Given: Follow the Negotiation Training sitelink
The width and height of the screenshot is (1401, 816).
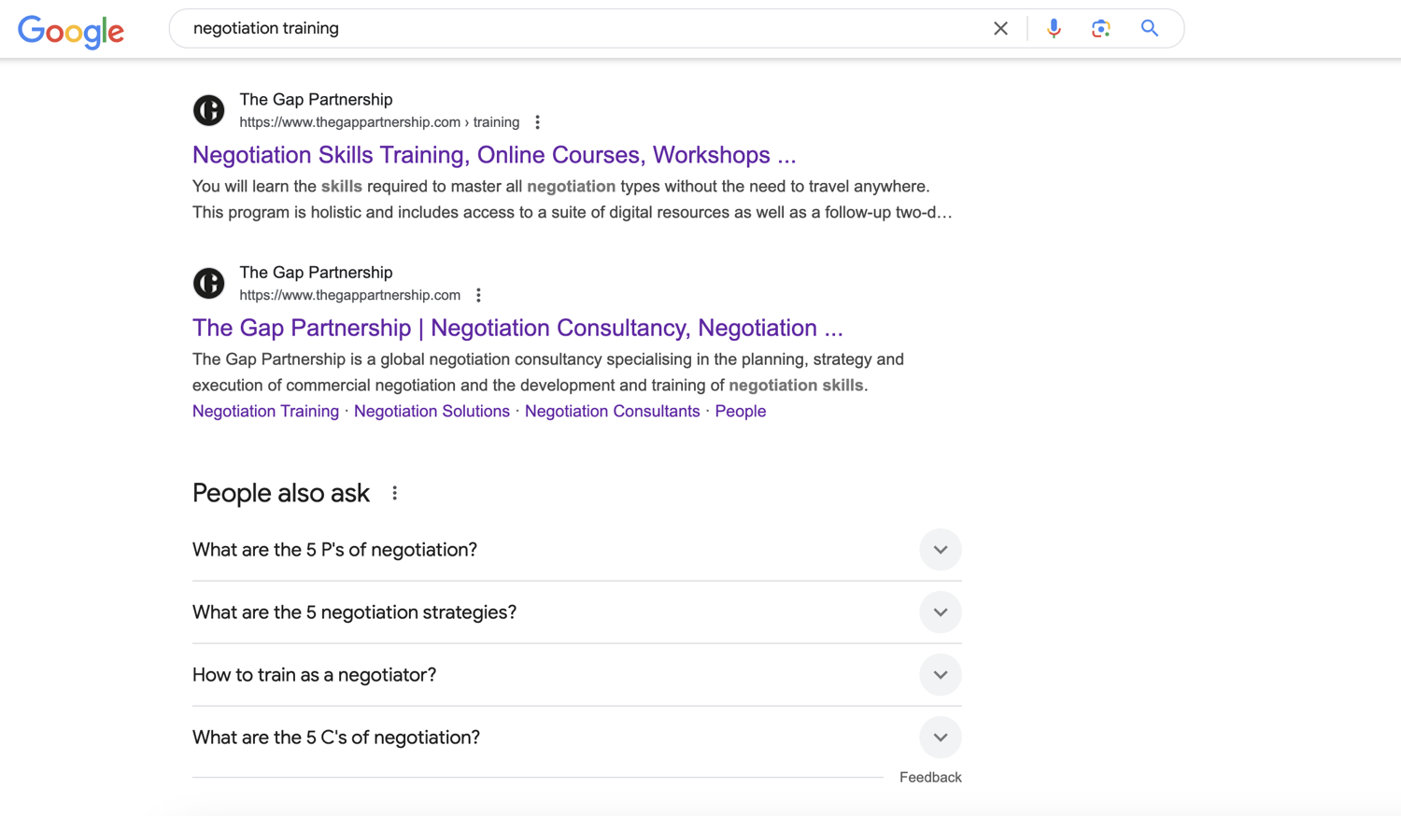Looking at the screenshot, I should 265,411.
